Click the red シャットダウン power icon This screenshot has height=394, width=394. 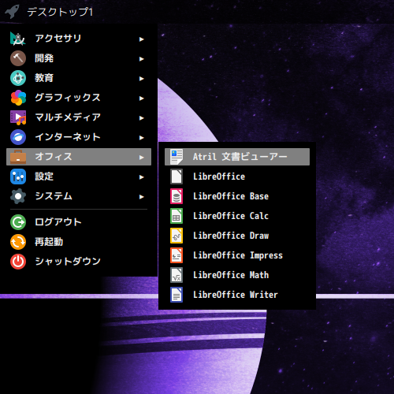(18, 262)
